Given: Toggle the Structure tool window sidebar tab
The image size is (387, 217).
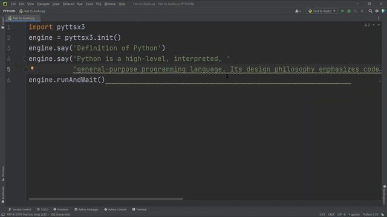Looking at the screenshot, I should point(2,174).
